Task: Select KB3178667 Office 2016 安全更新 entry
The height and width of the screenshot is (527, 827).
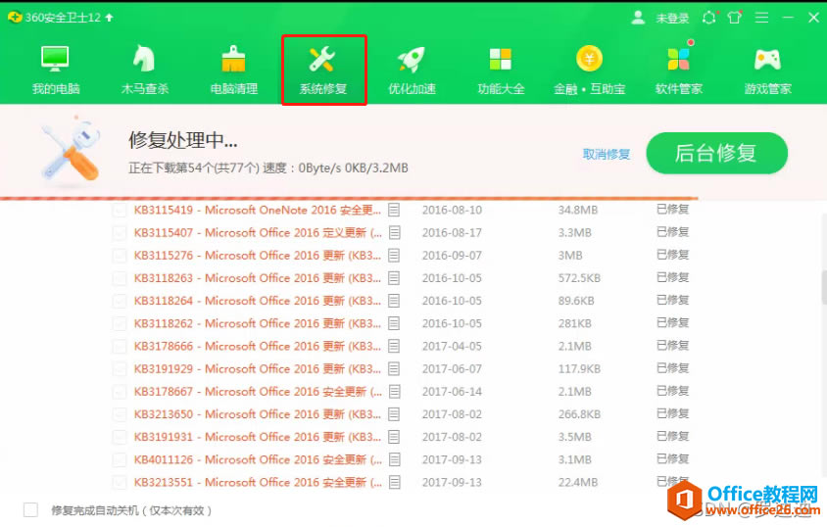Action: [258, 392]
